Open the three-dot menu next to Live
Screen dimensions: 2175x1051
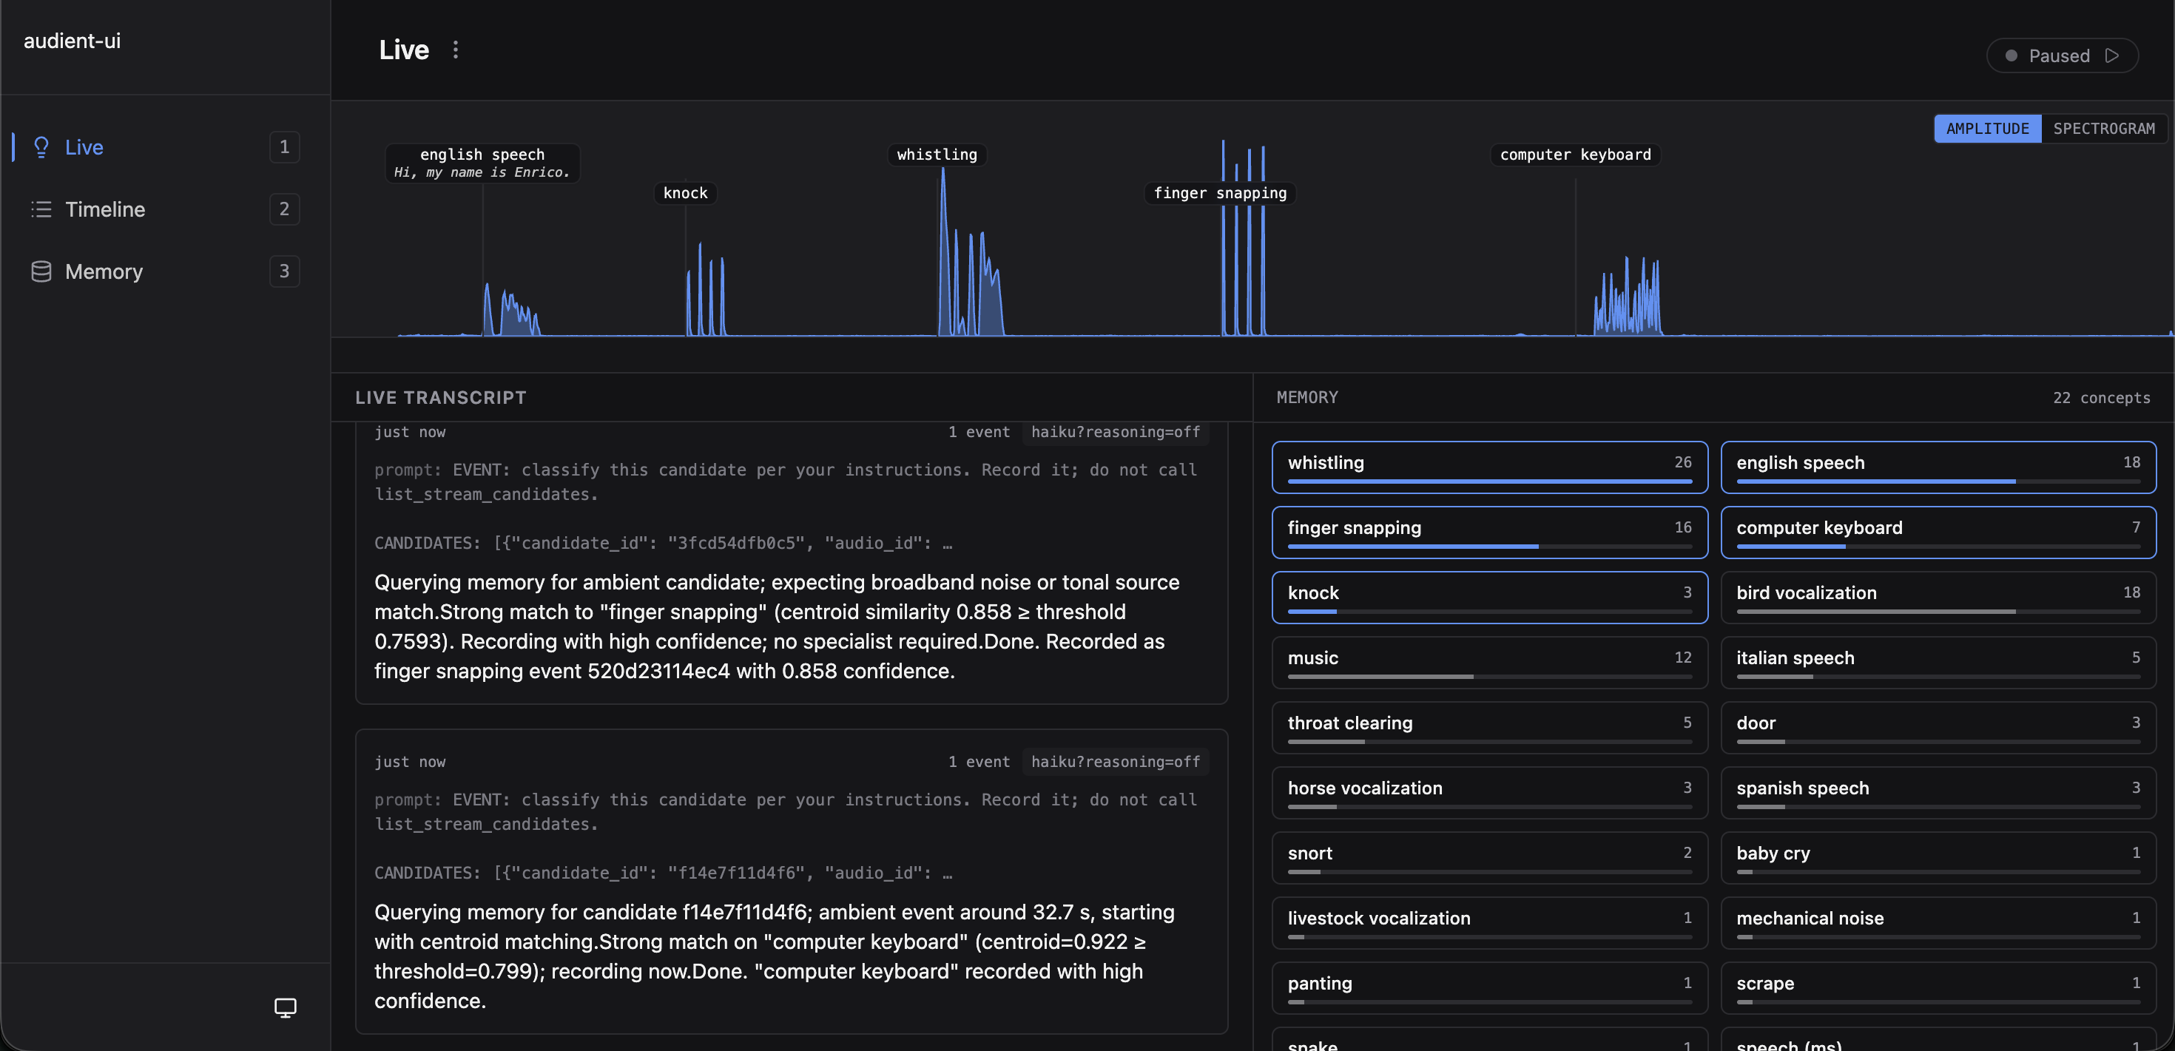pyautogui.click(x=455, y=50)
